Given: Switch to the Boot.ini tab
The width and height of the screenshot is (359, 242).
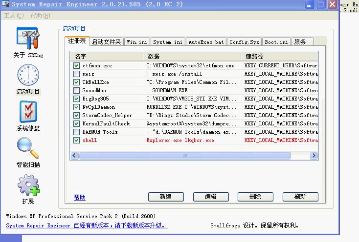Looking at the screenshot, I should click(276, 42).
